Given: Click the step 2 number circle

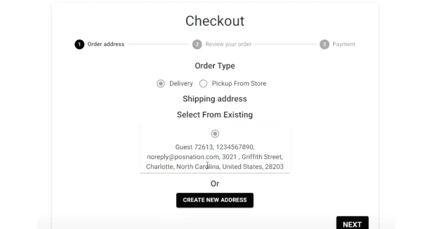Looking at the screenshot, I should 197,44.
